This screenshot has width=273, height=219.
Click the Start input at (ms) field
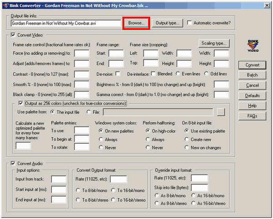59,189
